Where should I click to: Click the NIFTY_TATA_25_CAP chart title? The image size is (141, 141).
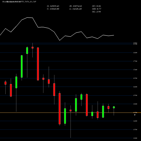pos(27,2)
